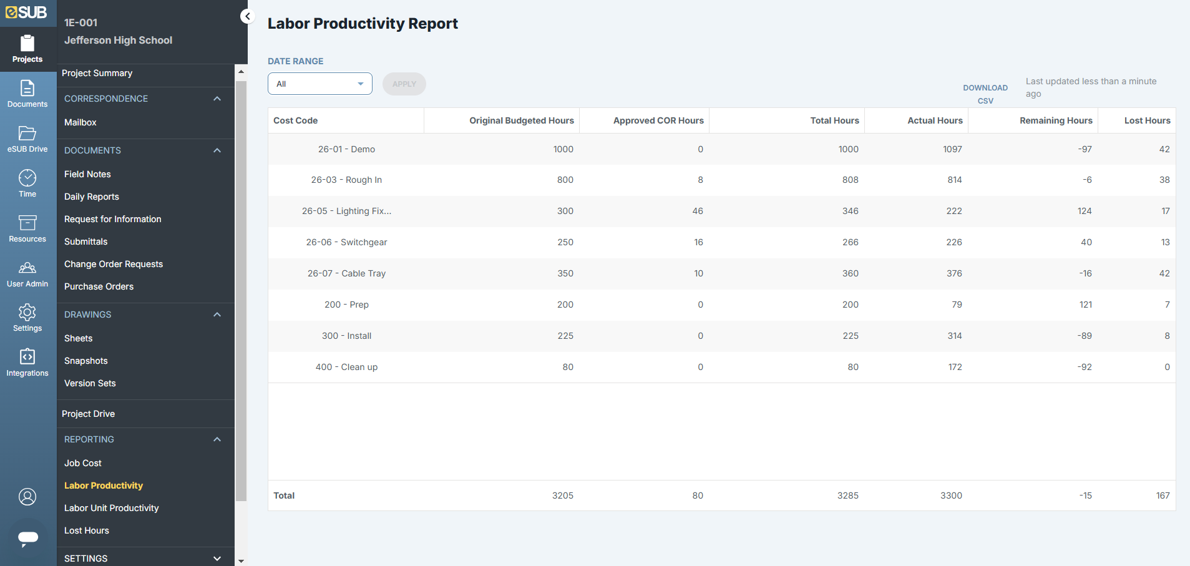Open the date range All dropdown
This screenshot has width=1190, height=566.
click(319, 83)
